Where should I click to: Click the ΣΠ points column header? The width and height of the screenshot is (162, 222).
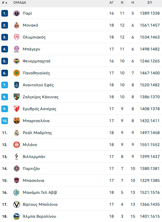[150, 3]
